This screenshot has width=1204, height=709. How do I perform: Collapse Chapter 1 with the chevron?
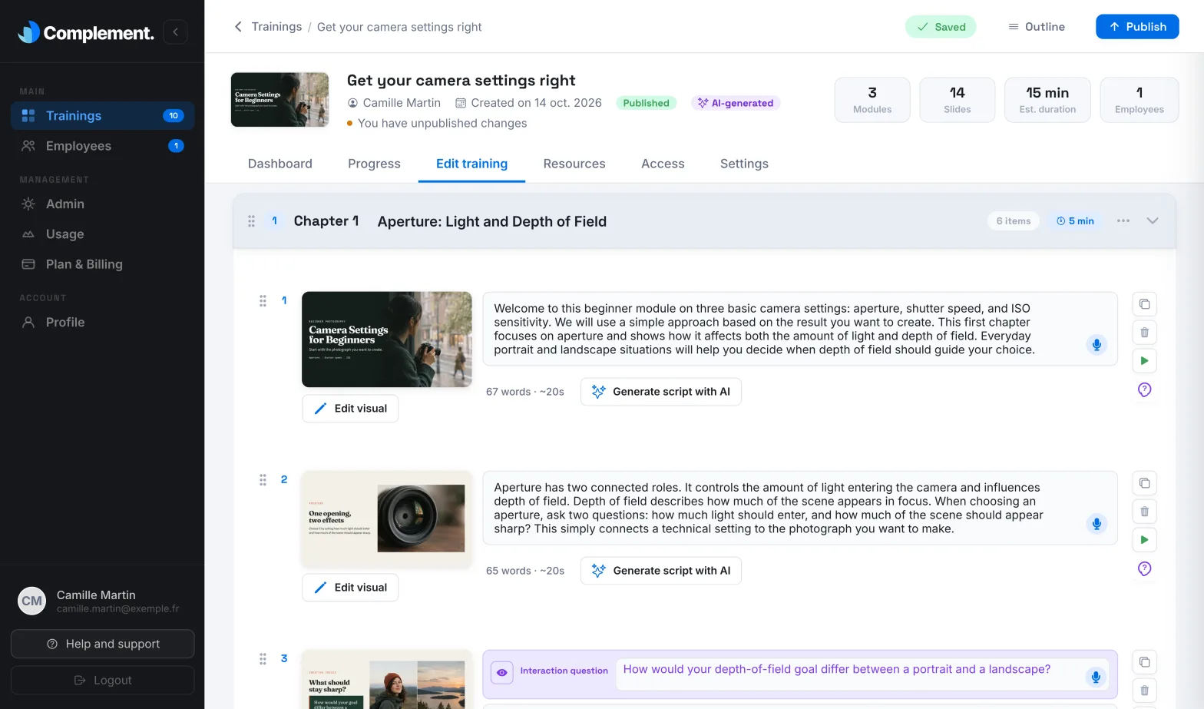[x=1152, y=221]
